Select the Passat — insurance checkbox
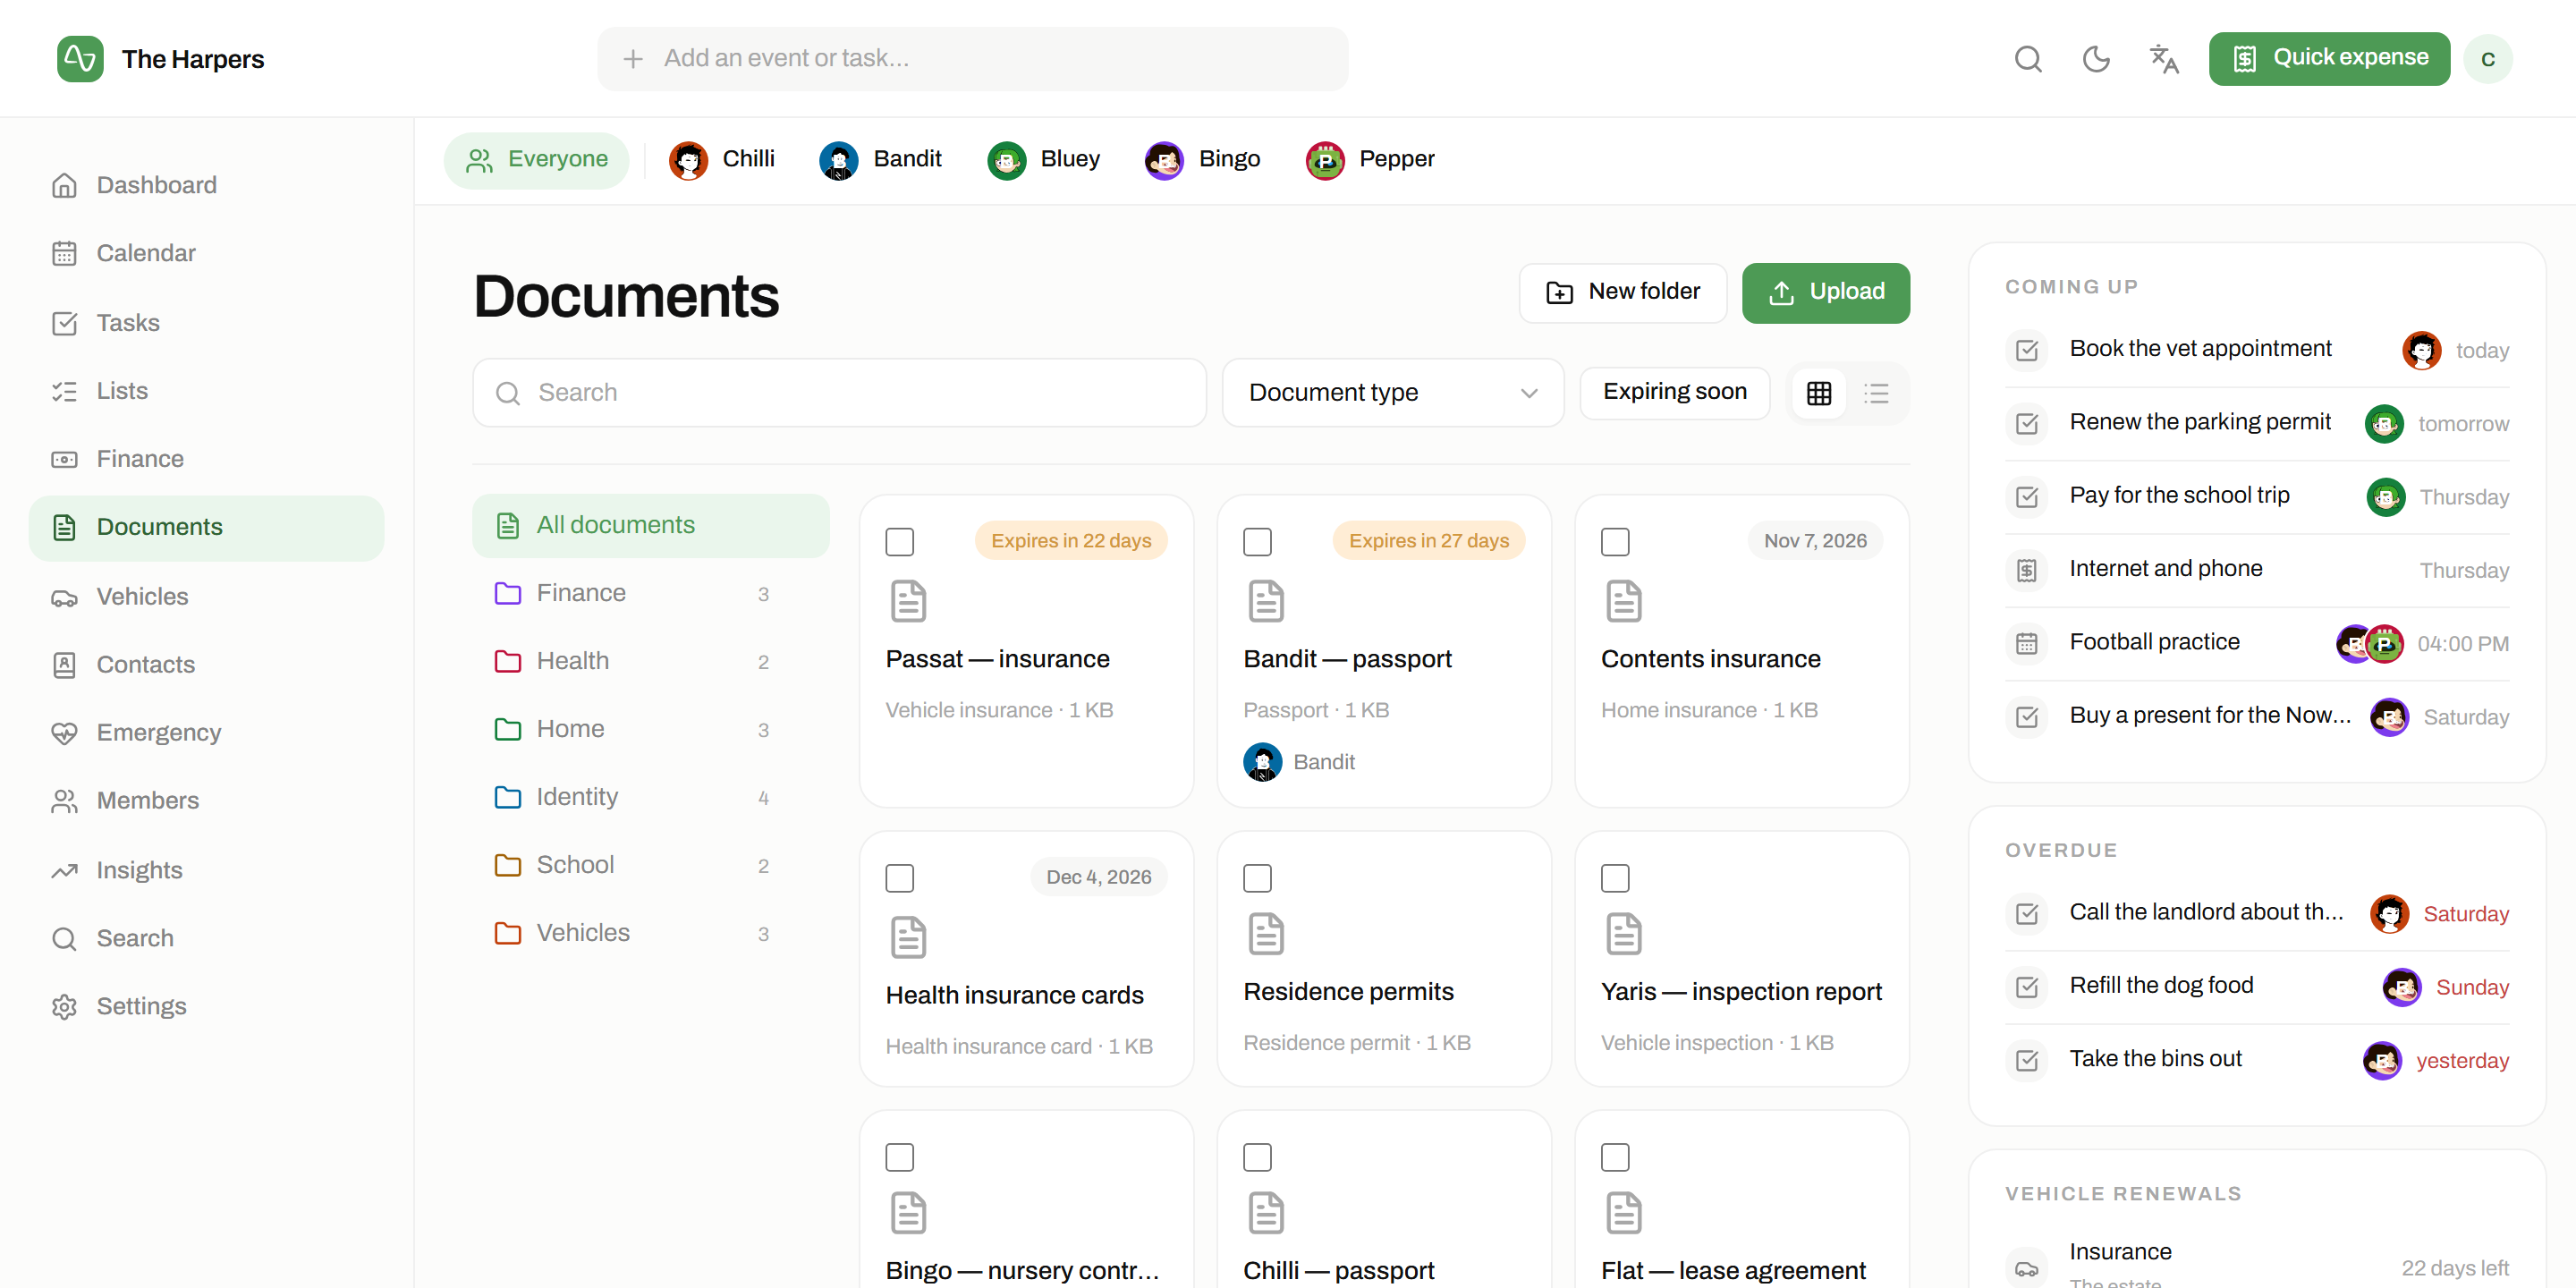The image size is (2576, 1288). [x=899, y=542]
